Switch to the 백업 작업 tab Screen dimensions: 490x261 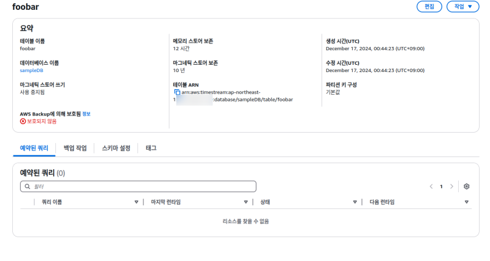75,148
